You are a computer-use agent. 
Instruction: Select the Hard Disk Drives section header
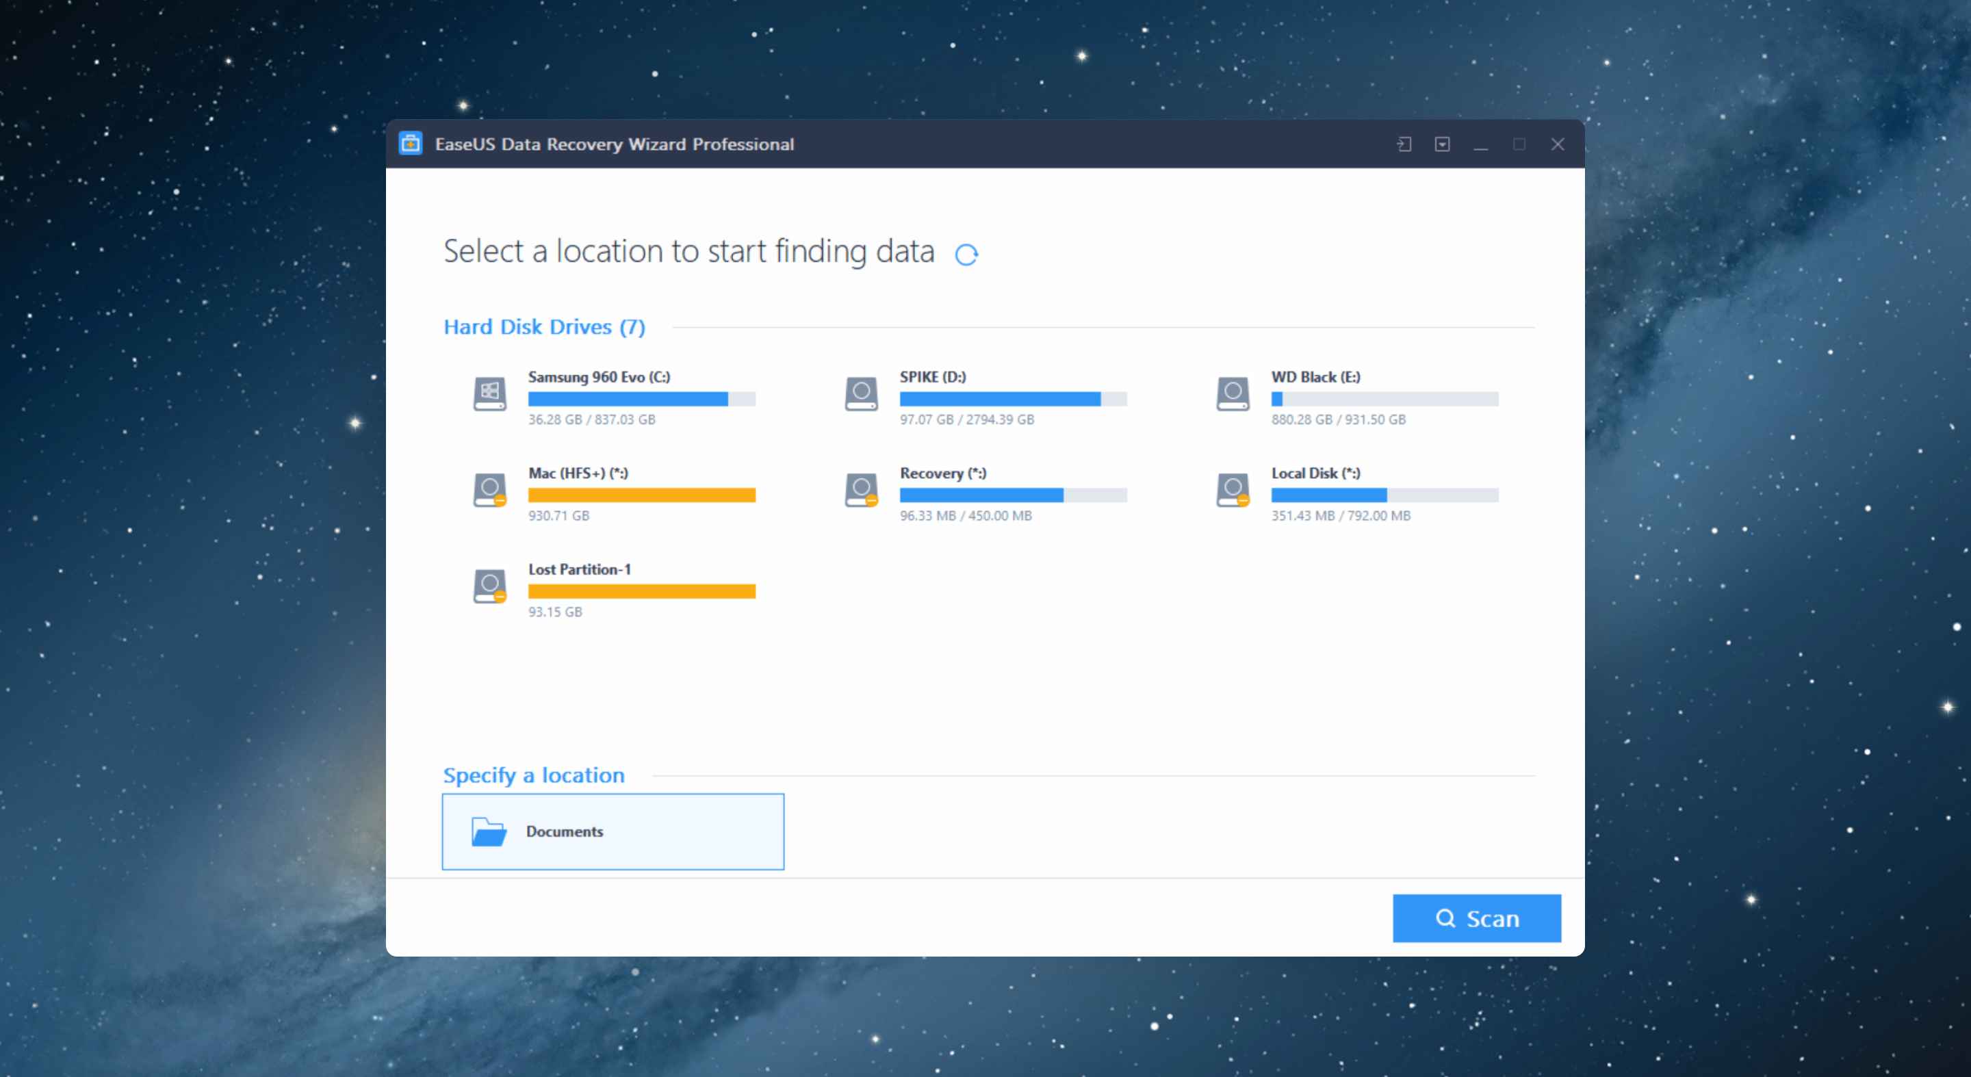click(x=545, y=328)
